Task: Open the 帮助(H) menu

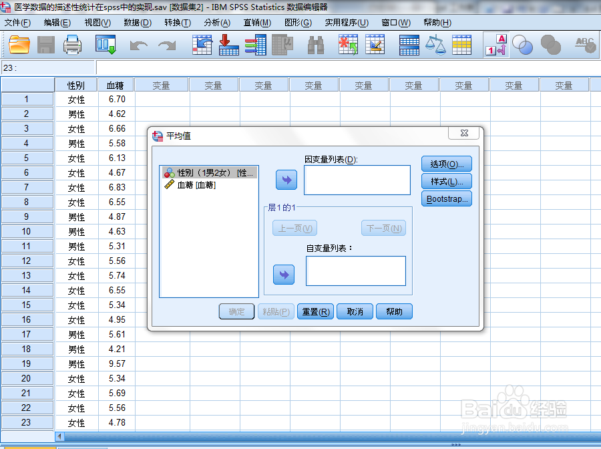Action: 437,23
